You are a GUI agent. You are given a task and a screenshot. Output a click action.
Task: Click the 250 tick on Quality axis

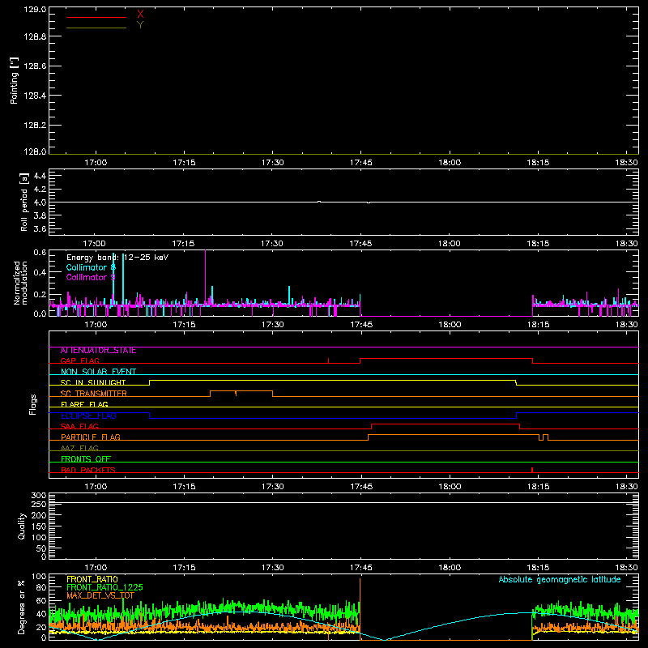(39, 504)
